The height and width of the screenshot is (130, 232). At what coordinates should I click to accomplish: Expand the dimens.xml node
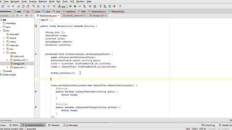point(7,60)
